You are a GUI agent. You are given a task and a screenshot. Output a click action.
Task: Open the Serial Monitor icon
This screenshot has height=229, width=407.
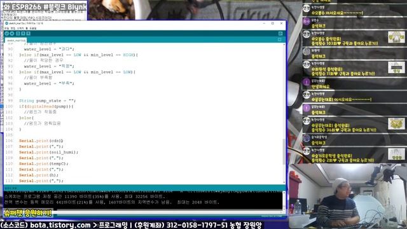pos(280,34)
